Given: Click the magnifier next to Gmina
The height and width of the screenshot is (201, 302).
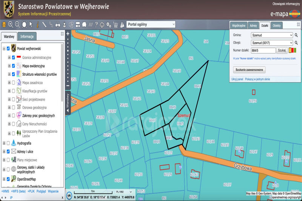Looking at the screenshot, I should [296, 35].
